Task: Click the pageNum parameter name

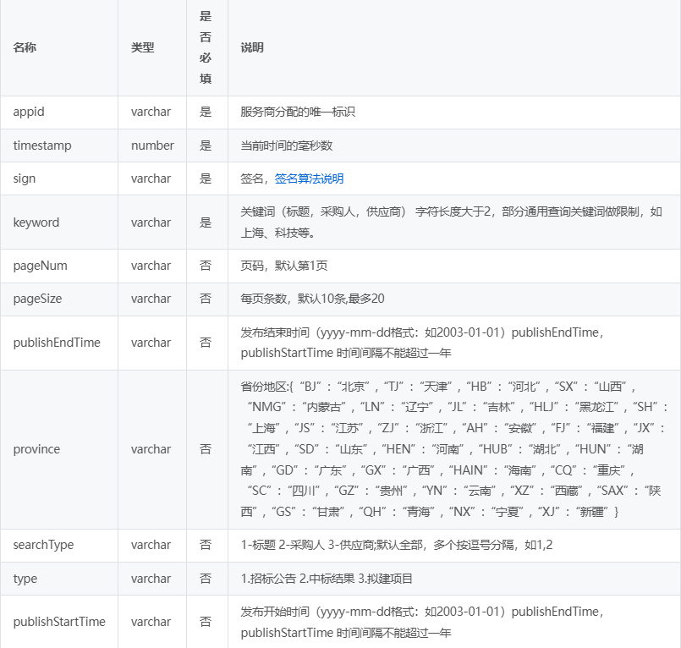Action: click(40, 266)
